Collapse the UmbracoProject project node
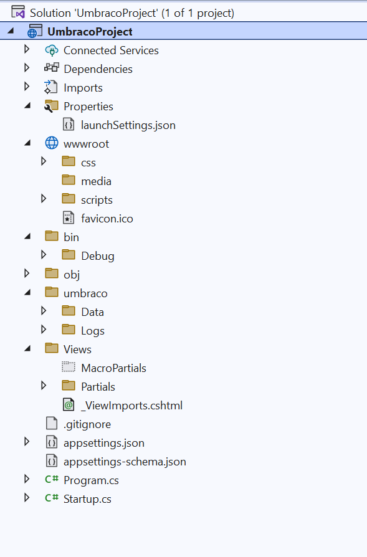 11,31
